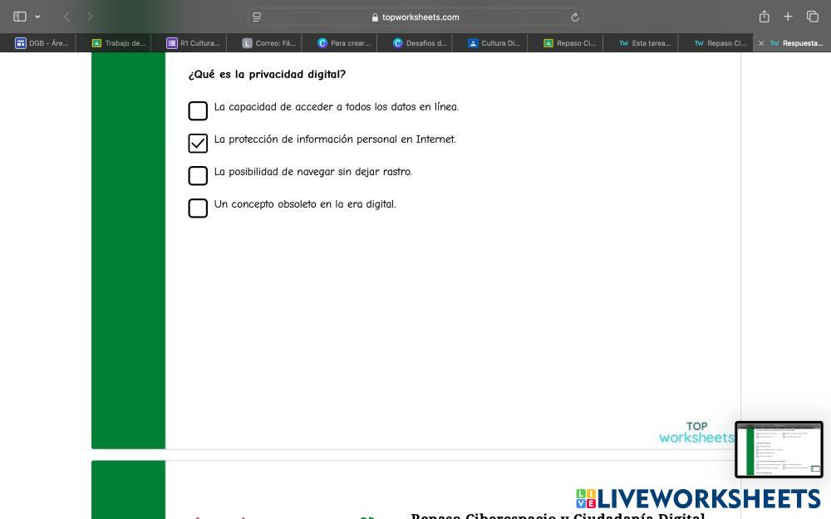The height and width of the screenshot is (519, 831).
Task: Close the current 'Respuesta...' tab
Action: pos(761,43)
